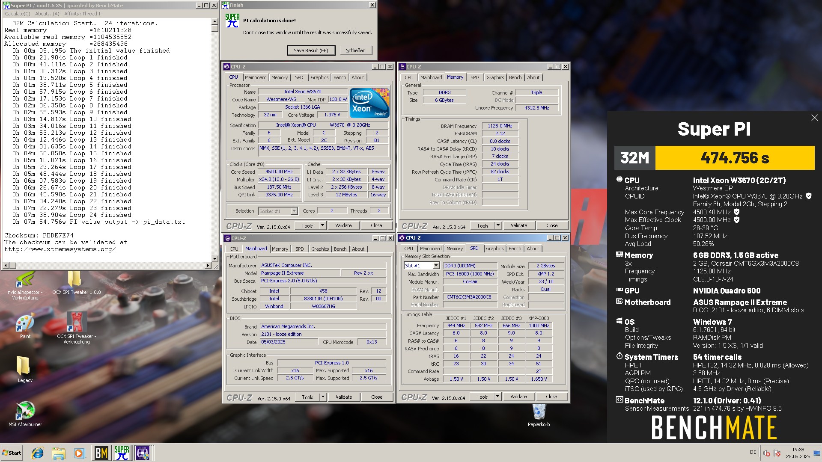Click Validate in CPU tab CPU-Z window
The image size is (822, 462).
(x=343, y=225)
